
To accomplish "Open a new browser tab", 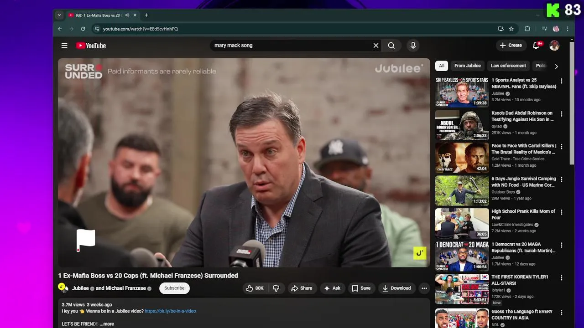I will [x=146, y=15].
